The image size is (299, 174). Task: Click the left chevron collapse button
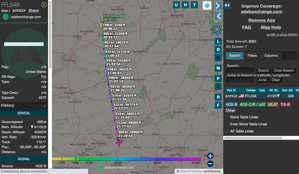(218, 16)
